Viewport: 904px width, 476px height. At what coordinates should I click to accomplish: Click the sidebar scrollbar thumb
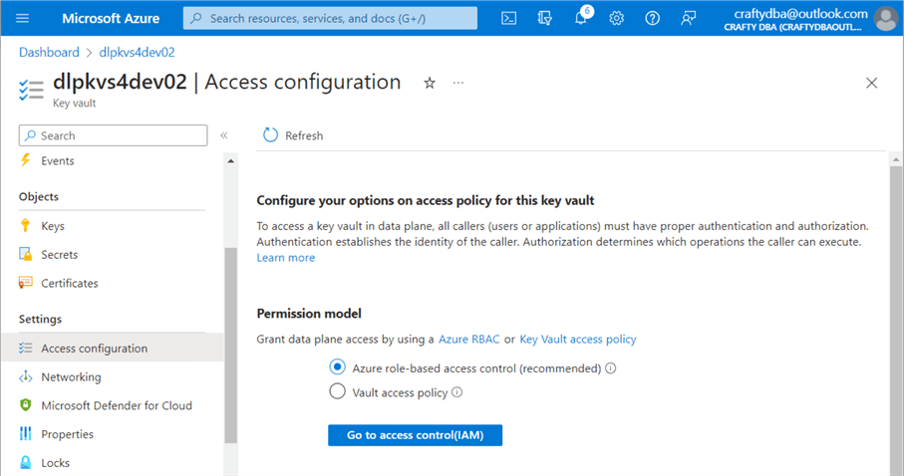point(230,346)
